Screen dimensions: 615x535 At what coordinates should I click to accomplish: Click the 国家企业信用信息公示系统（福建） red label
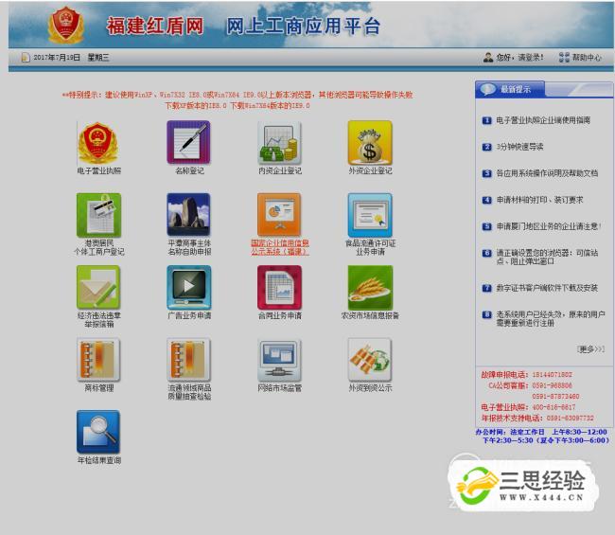click(280, 247)
